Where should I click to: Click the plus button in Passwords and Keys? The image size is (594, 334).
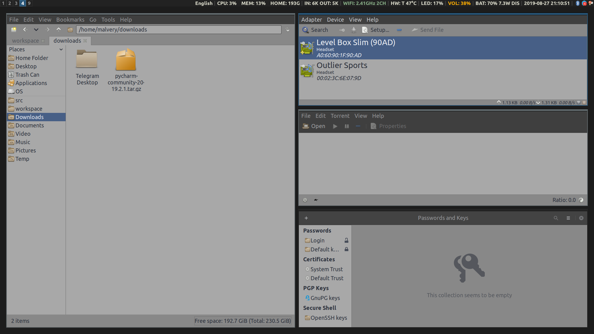point(306,218)
